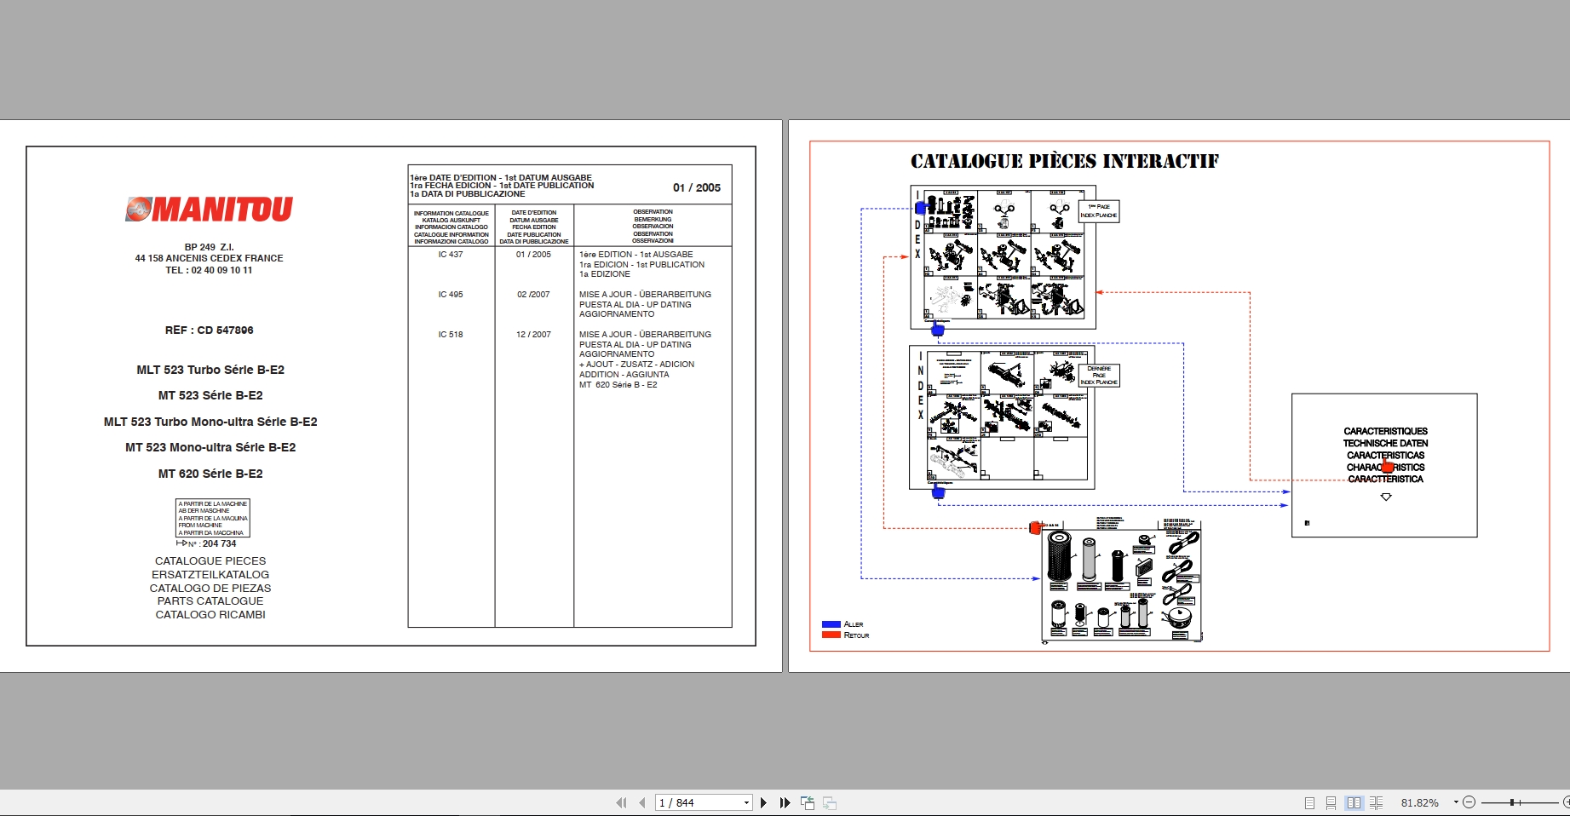The width and height of the screenshot is (1570, 816).
Task: Click the ERSATZTEILKATALOG text
Action: click(210, 575)
